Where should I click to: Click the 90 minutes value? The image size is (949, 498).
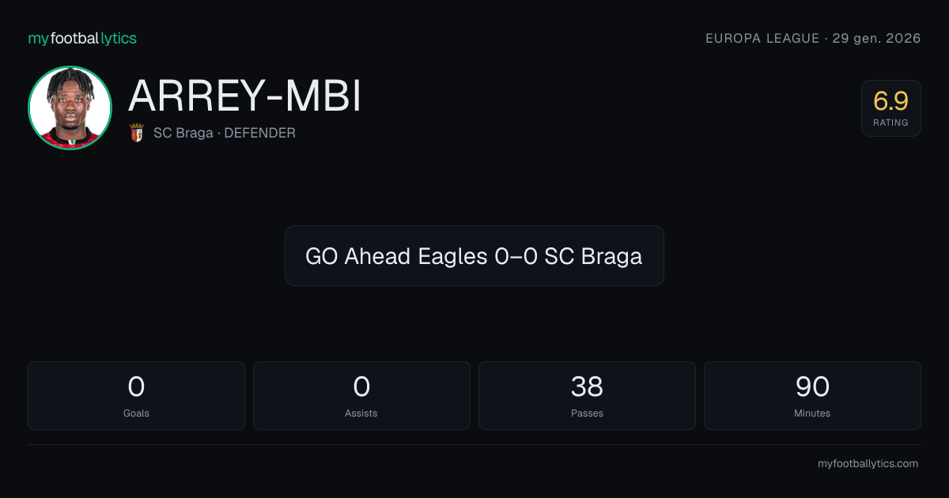tap(812, 387)
